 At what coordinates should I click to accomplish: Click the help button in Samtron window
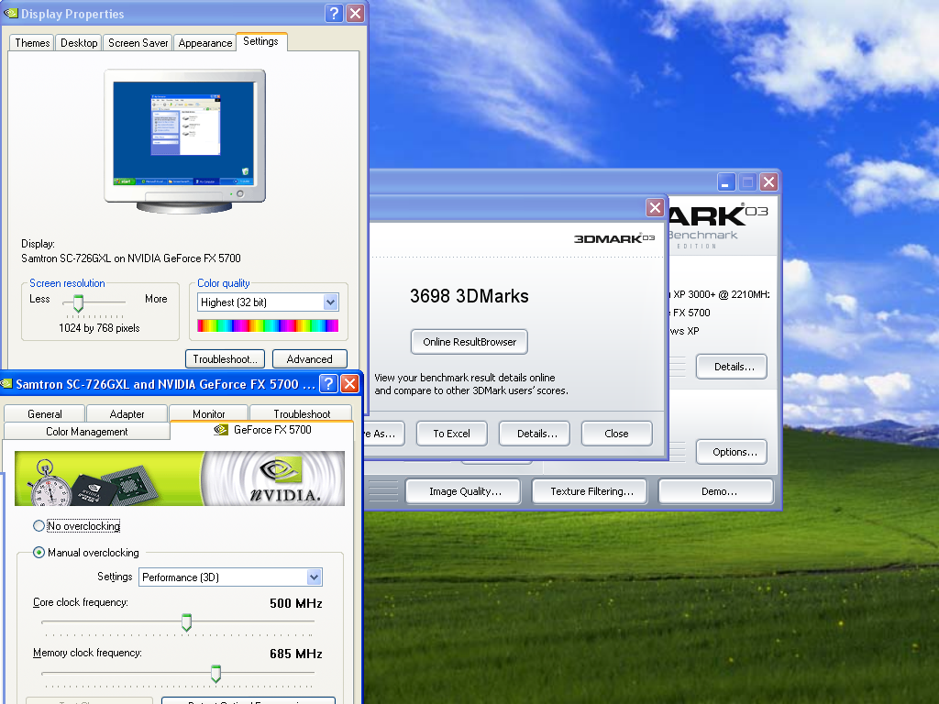coord(329,383)
